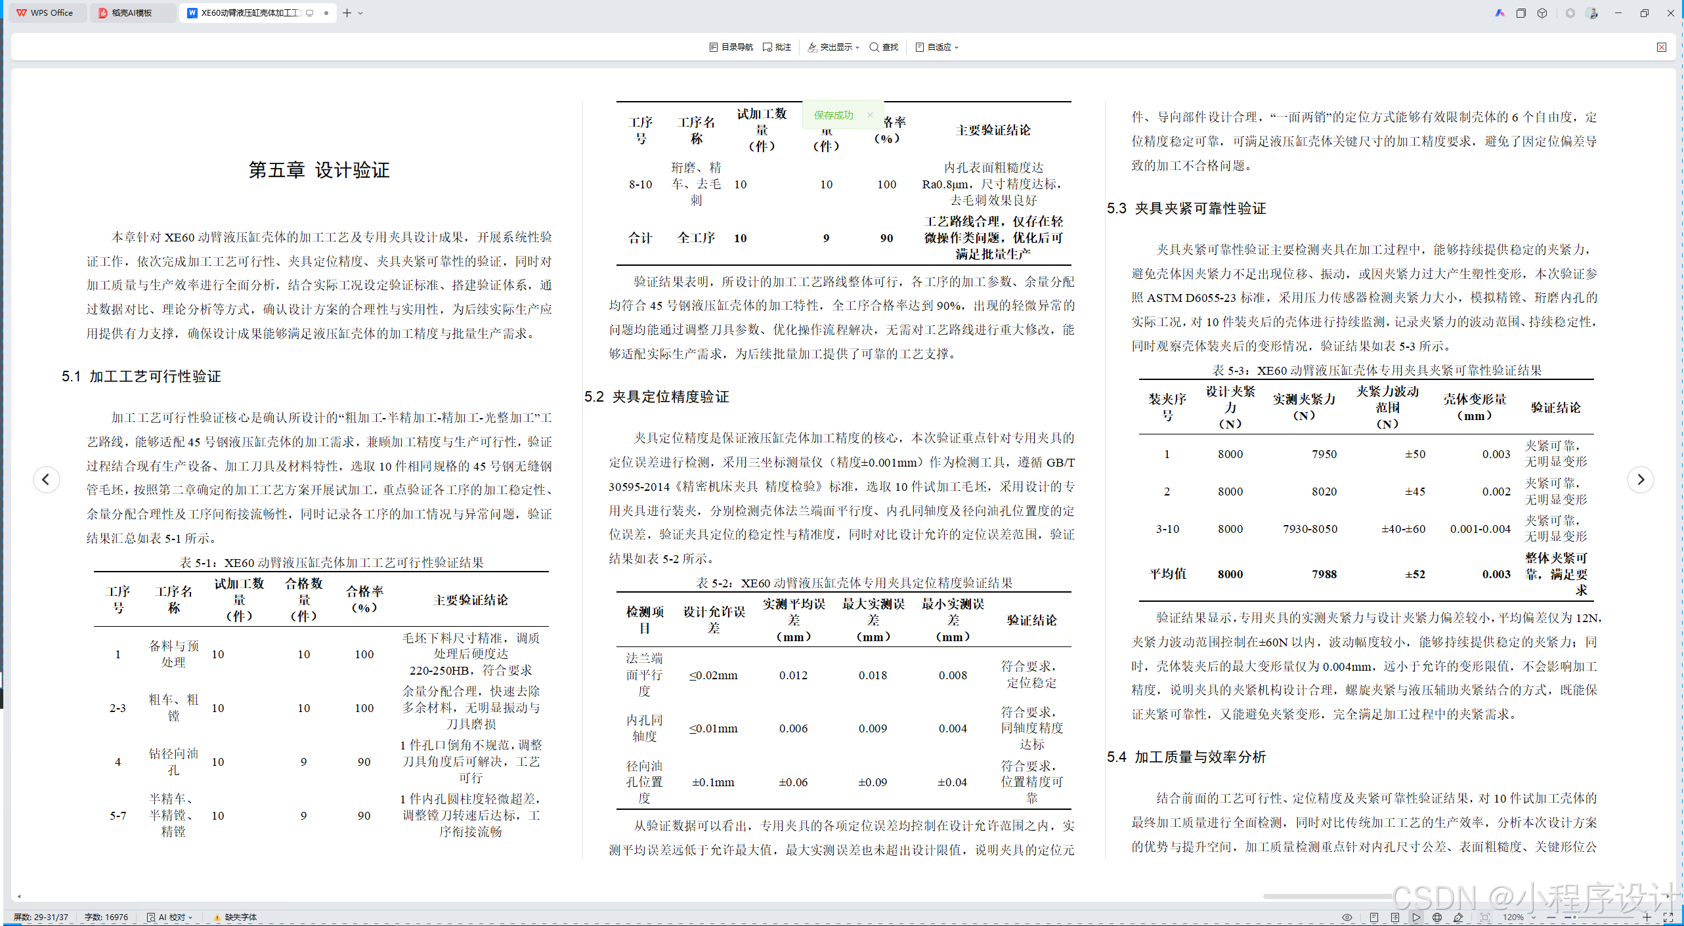Click table caption 表 5-3 title
This screenshot has width=1684, height=926.
click(1376, 370)
